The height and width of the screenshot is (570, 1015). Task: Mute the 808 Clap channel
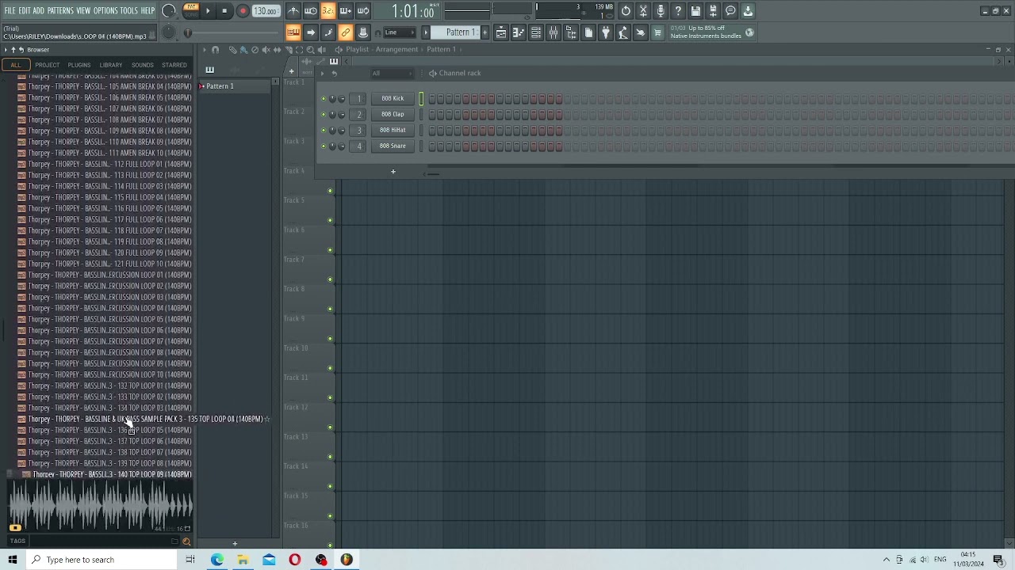click(324, 114)
